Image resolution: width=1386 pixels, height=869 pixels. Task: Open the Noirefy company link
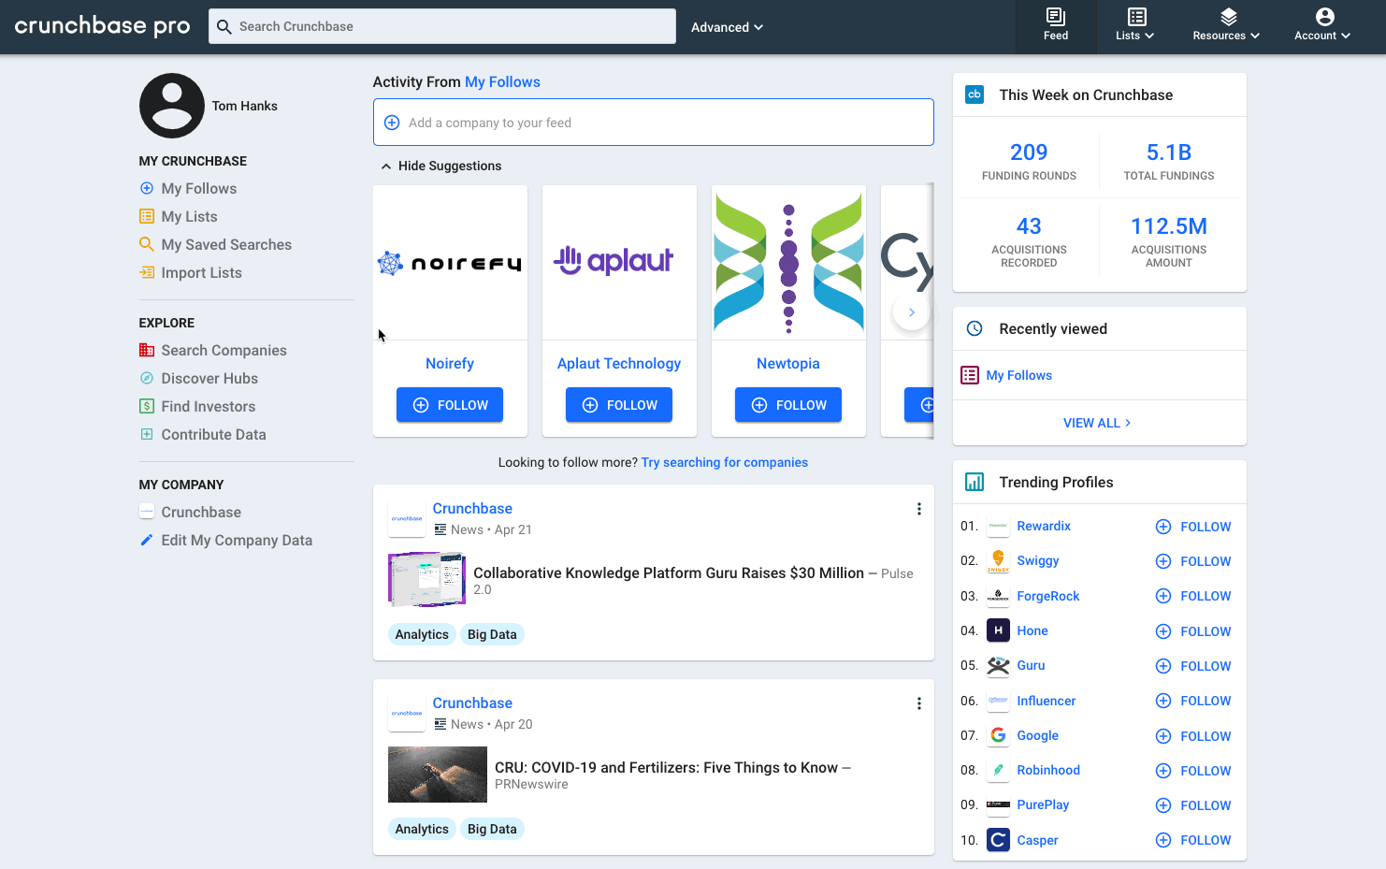(x=450, y=363)
